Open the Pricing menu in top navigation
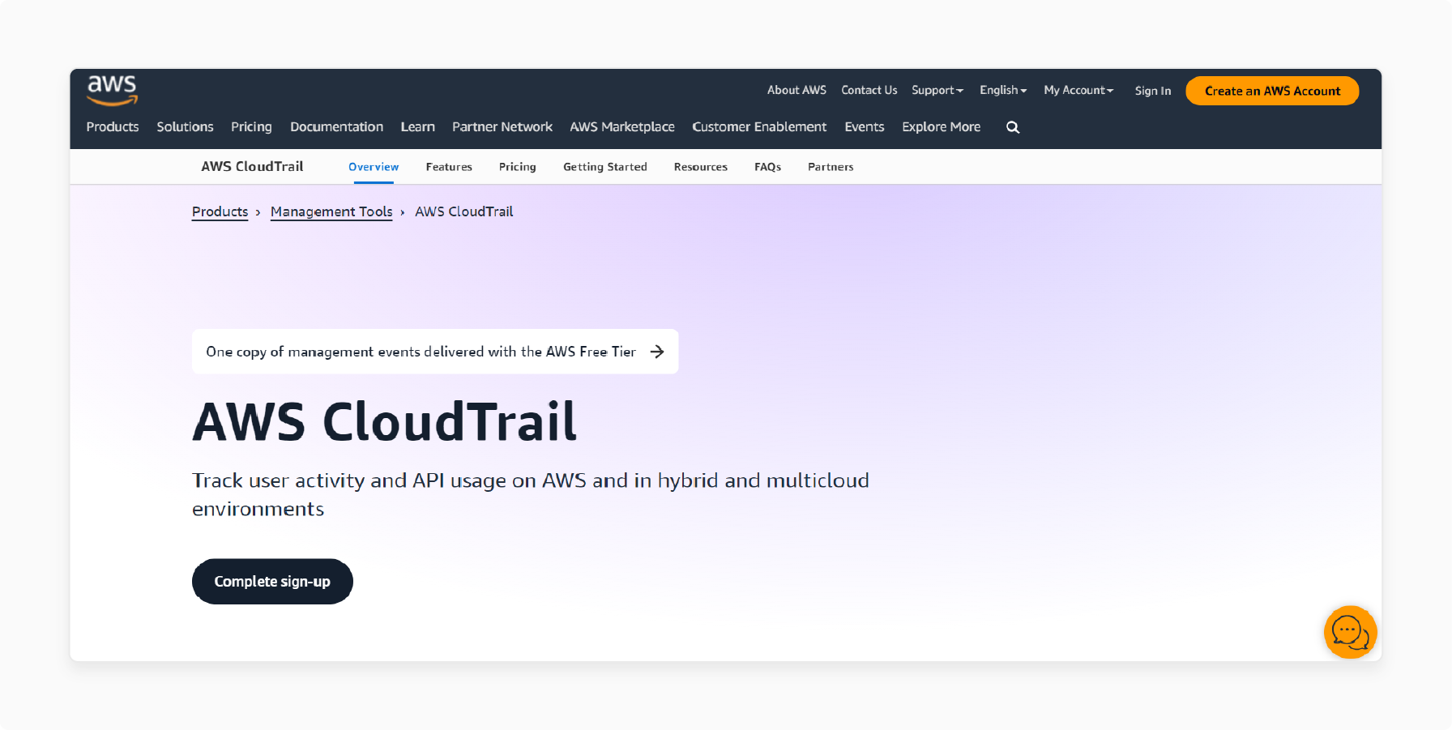 pos(251,127)
